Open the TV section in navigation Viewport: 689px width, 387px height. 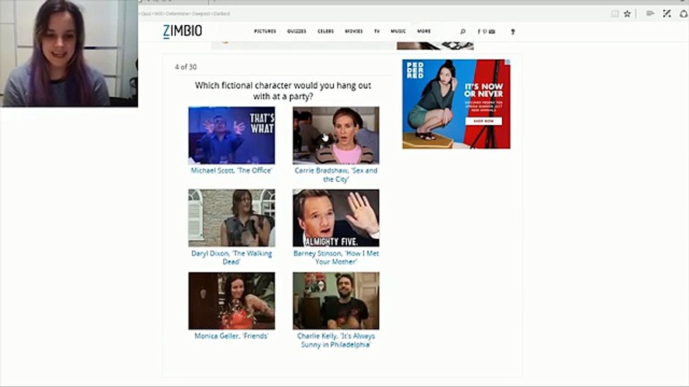click(x=377, y=32)
